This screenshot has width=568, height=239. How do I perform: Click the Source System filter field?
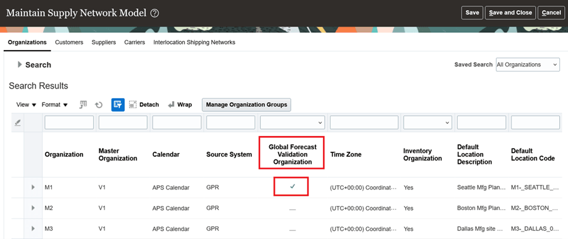tap(230, 123)
